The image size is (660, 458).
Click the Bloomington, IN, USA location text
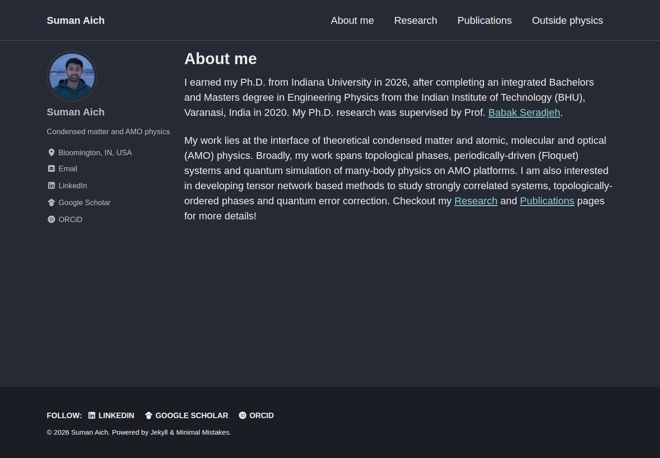point(95,153)
